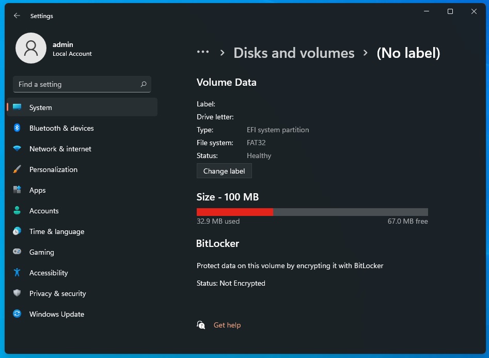Focus the Find a setting search box
Viewport: 489px width, 358px height.
tap(77, 84)
